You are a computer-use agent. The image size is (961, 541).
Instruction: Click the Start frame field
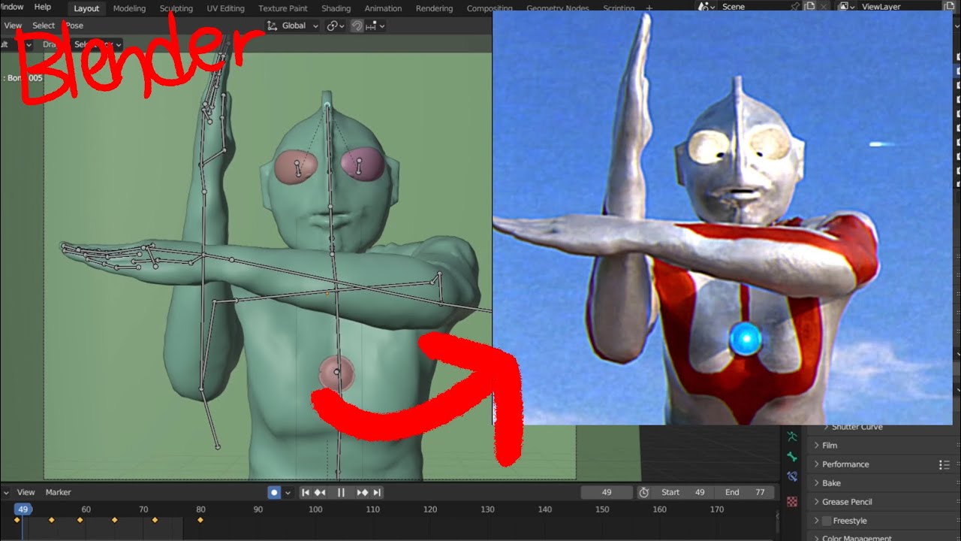tap(683, 492)
